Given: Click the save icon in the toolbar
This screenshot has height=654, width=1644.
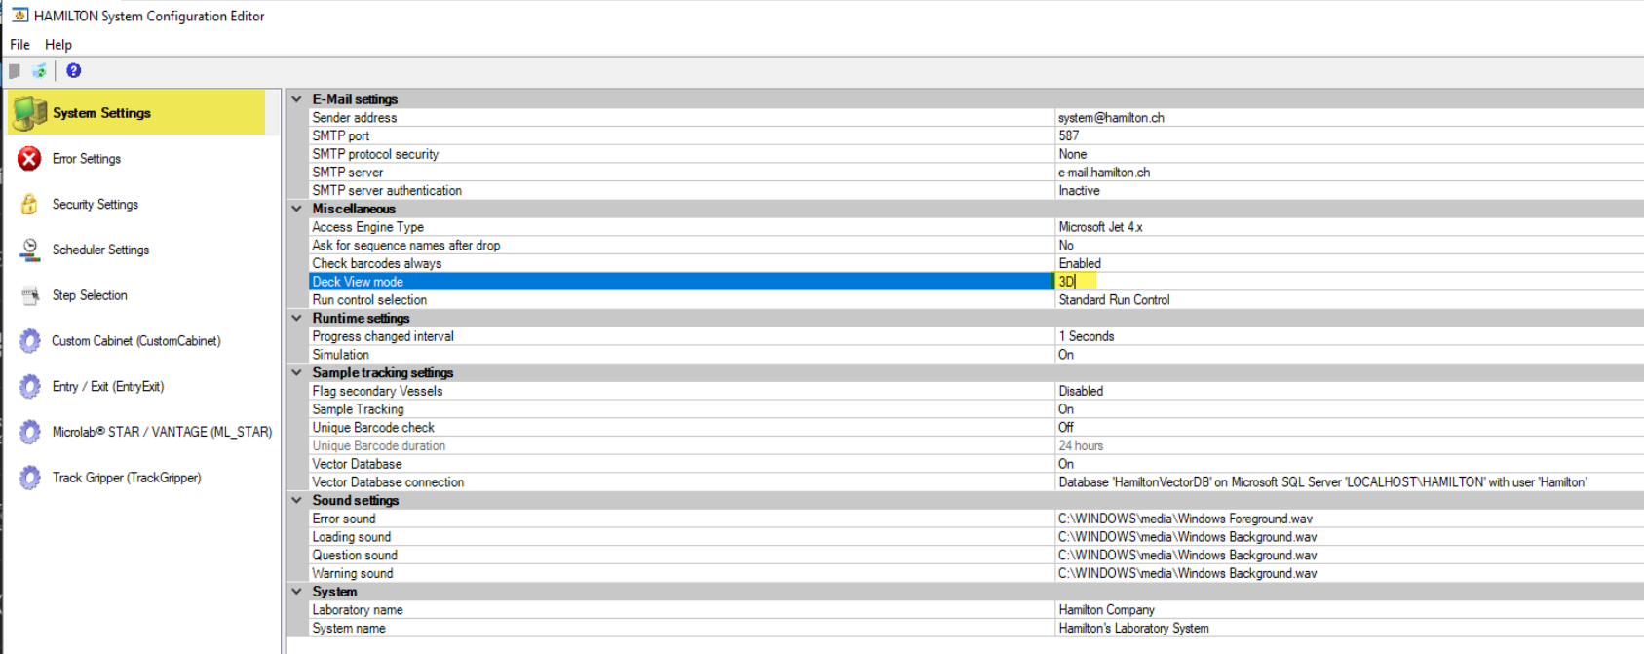Looking at the screenshot, I should (x=15, y=71).
